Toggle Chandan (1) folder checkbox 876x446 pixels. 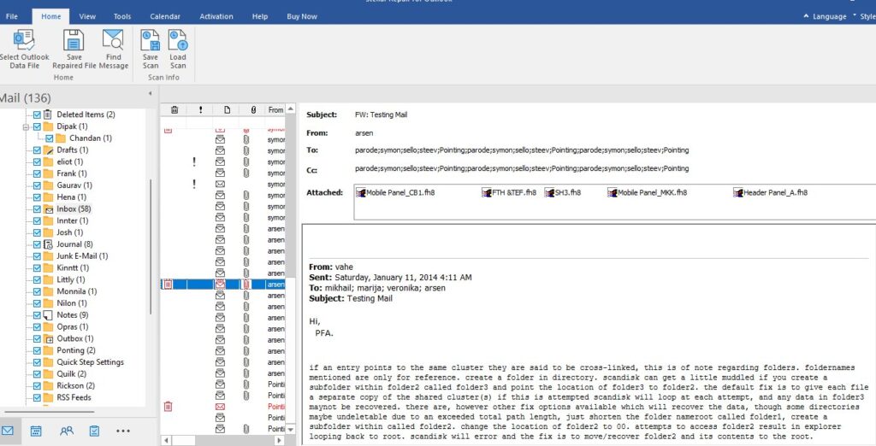(x=49, y=138)
